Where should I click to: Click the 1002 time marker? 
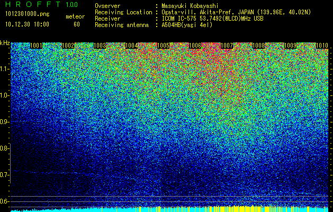tap(68, 46)
